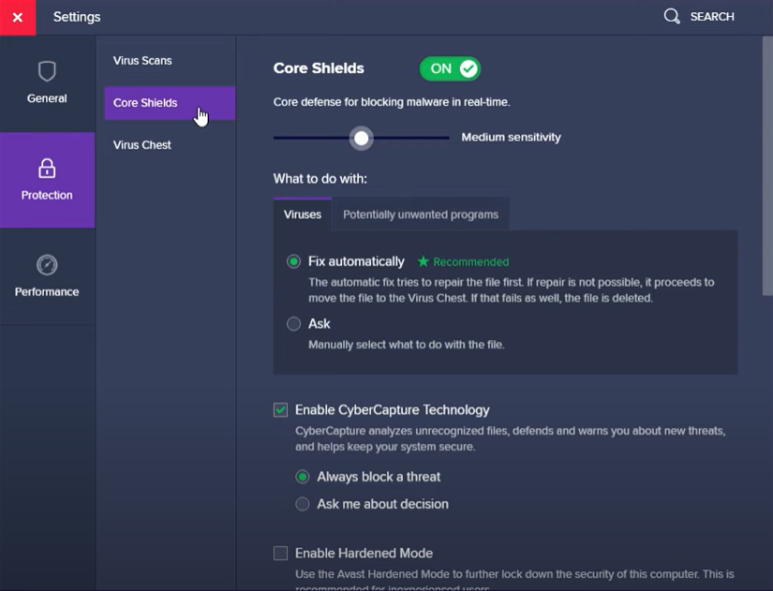Select Always block a threat
Screen dimensions: 773x591
tap(303, 477)
